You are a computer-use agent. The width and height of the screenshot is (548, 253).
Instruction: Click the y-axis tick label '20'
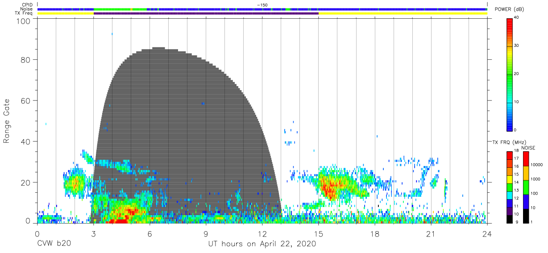pyautogui.click(x=26, y=182)
